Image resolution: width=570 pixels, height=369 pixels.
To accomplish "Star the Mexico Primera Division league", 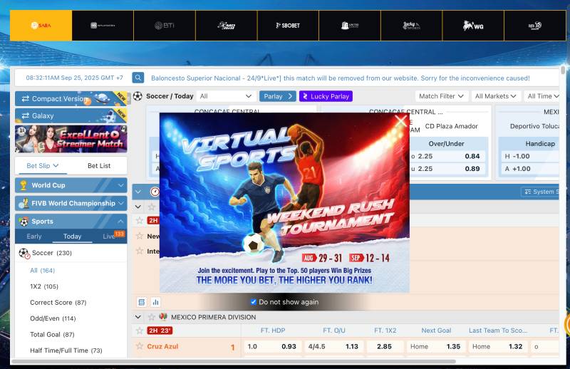I will pos(151,317).
